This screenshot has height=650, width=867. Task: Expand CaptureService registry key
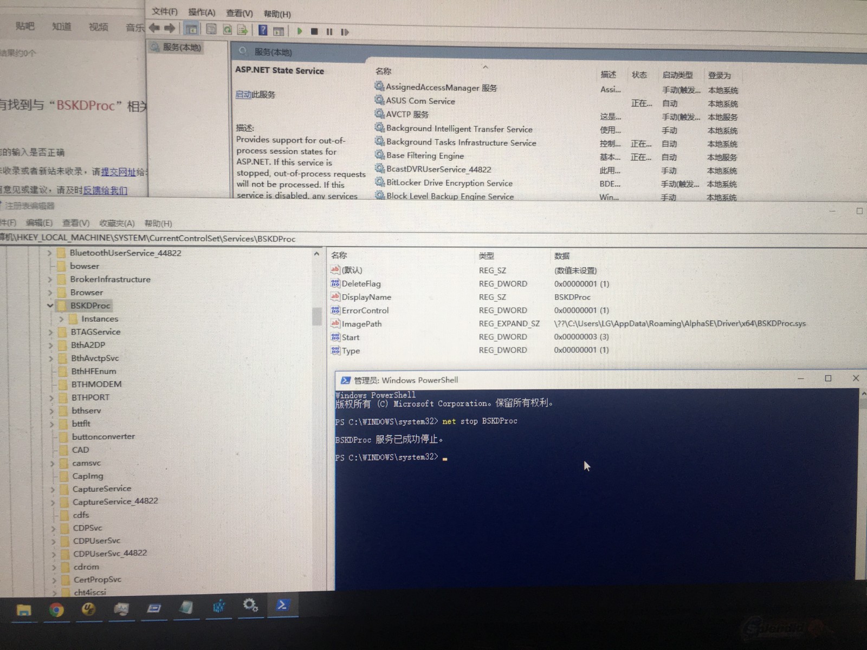[53, 489]
